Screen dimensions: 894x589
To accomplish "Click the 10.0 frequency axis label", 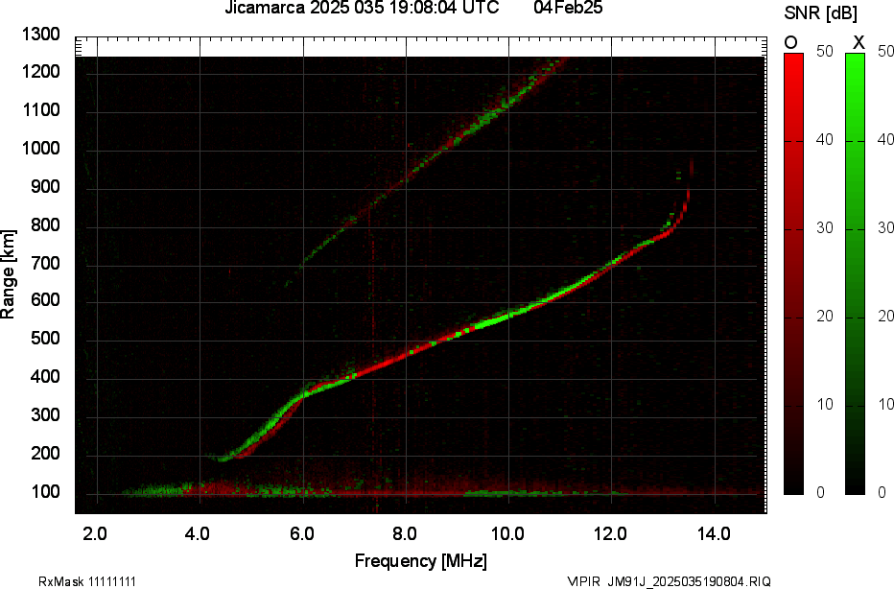I will click(x=508, y=534).
